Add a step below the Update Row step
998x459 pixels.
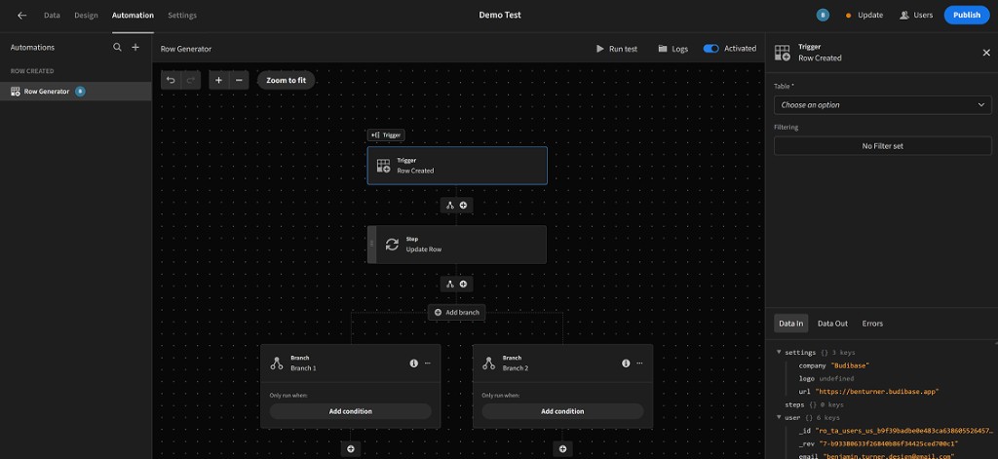463,284
